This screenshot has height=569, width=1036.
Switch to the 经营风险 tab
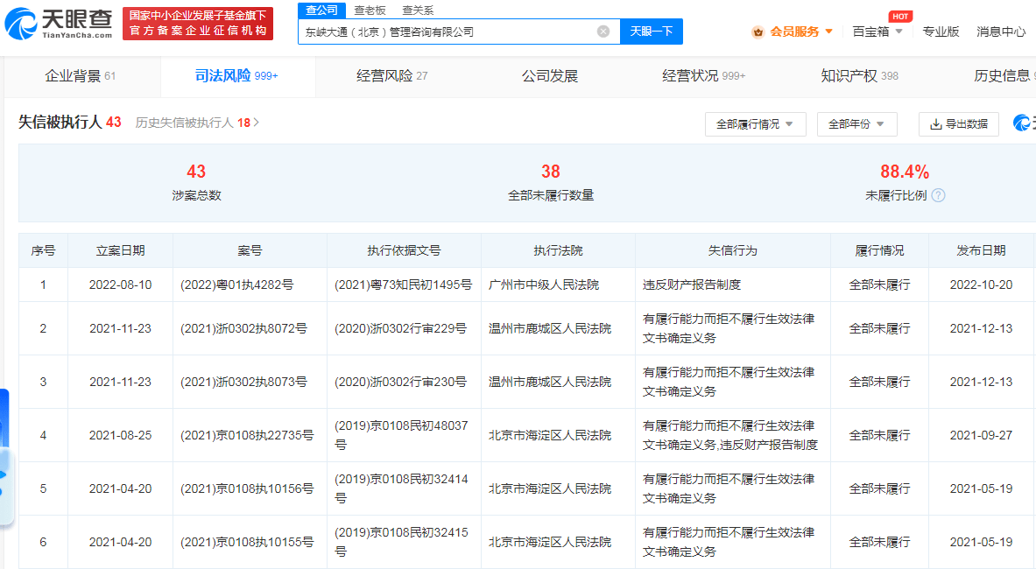[391, 76]
